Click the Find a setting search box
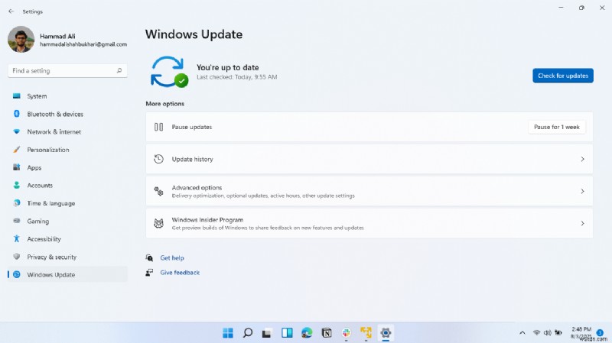612x343 pixels. pos(67,70)
